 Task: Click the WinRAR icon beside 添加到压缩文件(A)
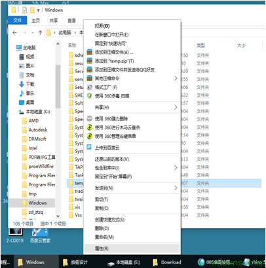click(x=90, y=52)
